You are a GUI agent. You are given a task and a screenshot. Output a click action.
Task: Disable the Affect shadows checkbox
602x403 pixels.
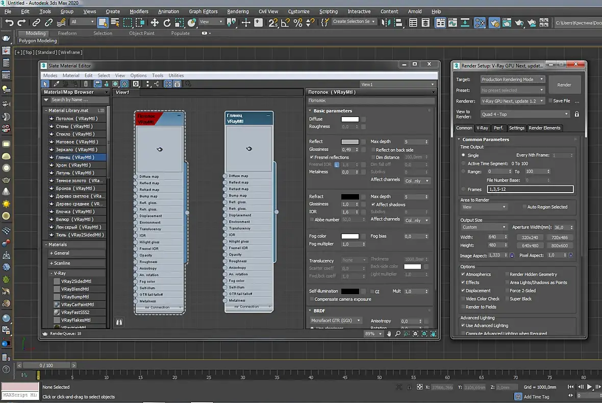(x=373, y=205)
